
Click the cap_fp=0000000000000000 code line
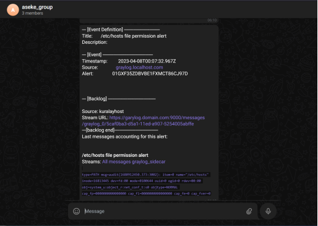point(146,193)
